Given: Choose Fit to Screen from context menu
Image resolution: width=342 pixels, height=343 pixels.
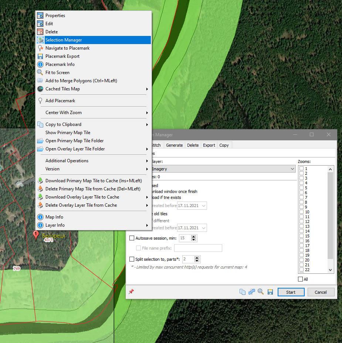Looking at the screenshot, I should click(57, 73).
